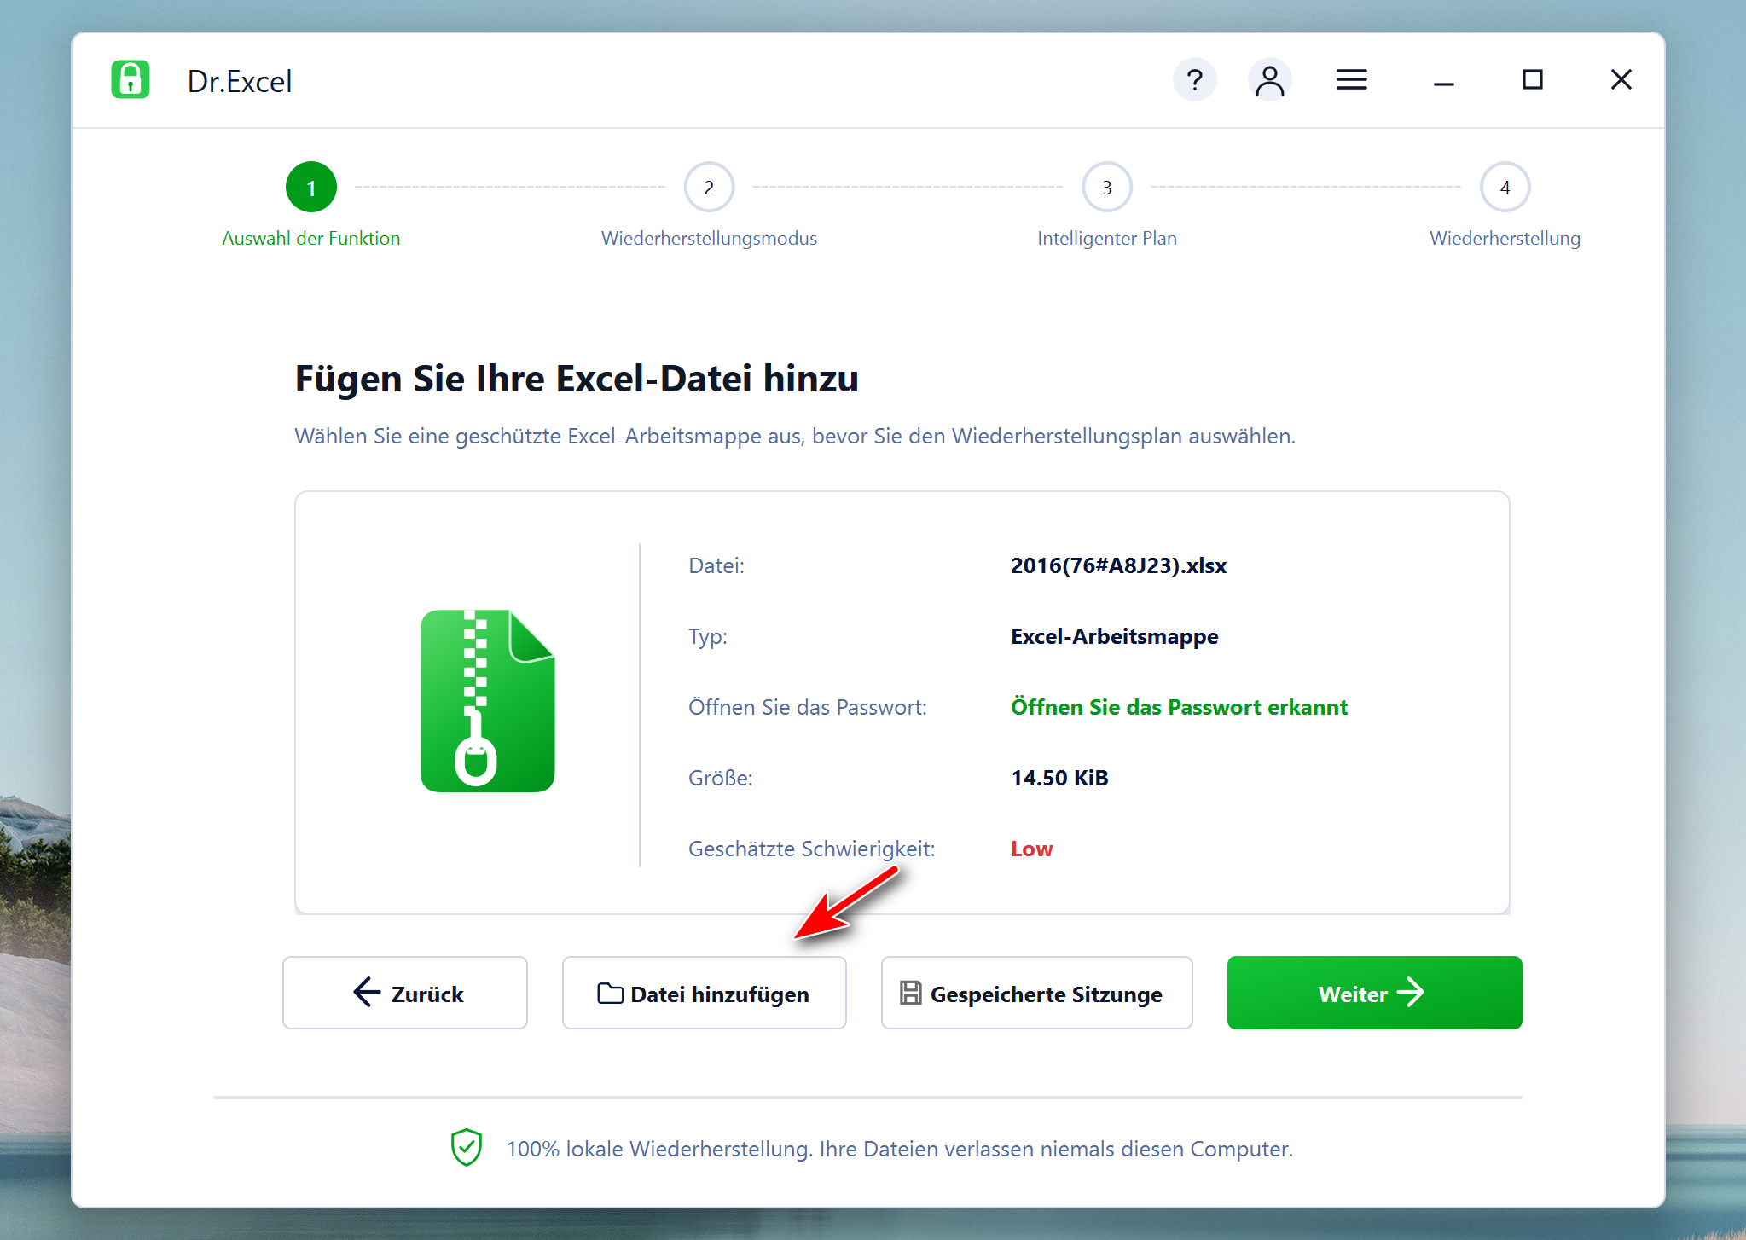Go back with the Zurück button
The height and width of the screenshot is (1240, 1746).
(405, 993)
